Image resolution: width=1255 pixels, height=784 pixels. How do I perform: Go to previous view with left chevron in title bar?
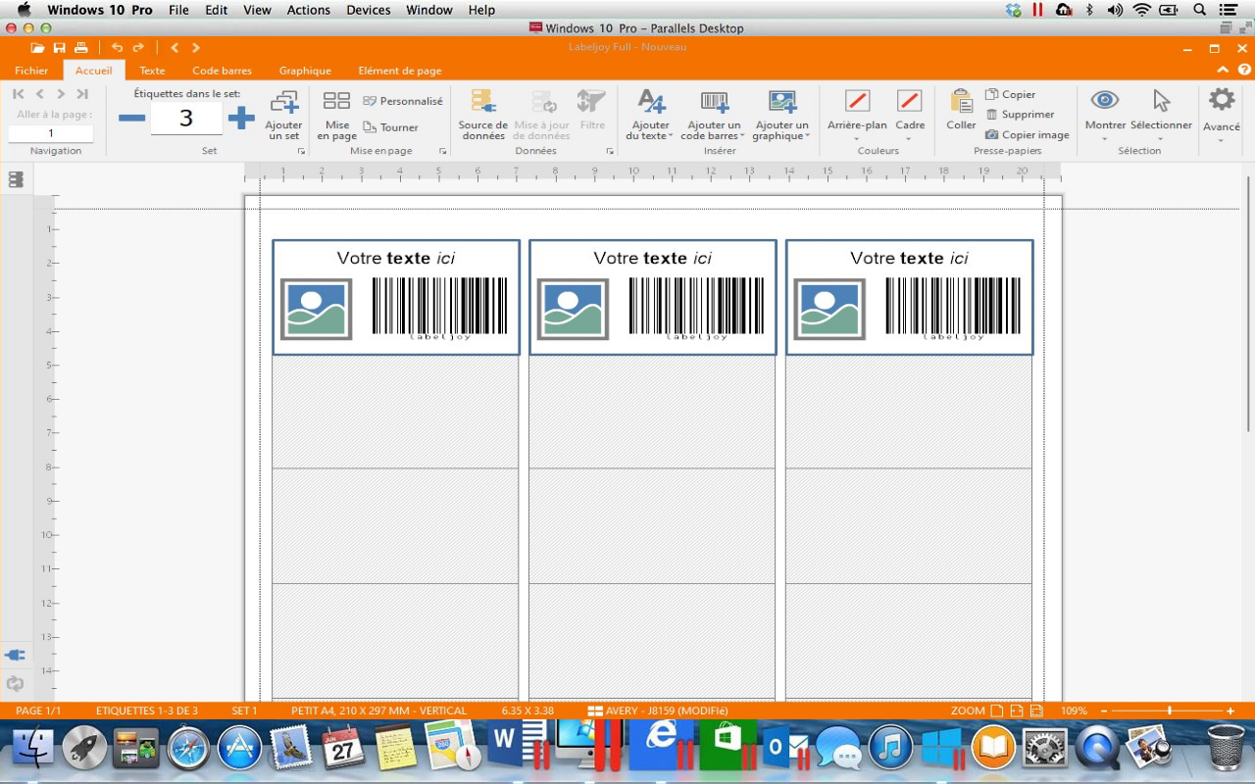(x=175, y=47)
